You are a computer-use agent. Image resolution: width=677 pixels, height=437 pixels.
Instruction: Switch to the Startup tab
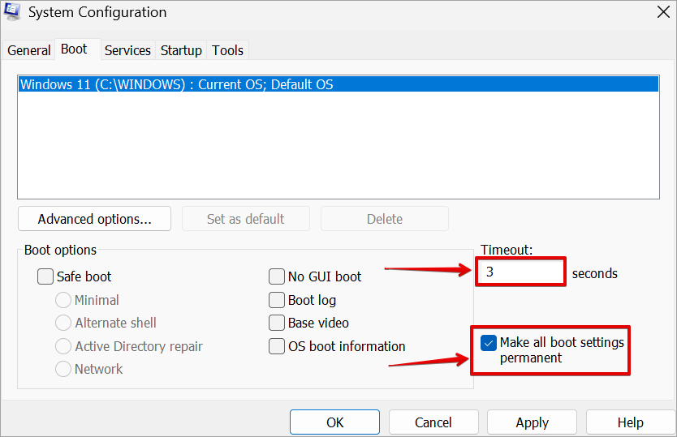[181, 50]
